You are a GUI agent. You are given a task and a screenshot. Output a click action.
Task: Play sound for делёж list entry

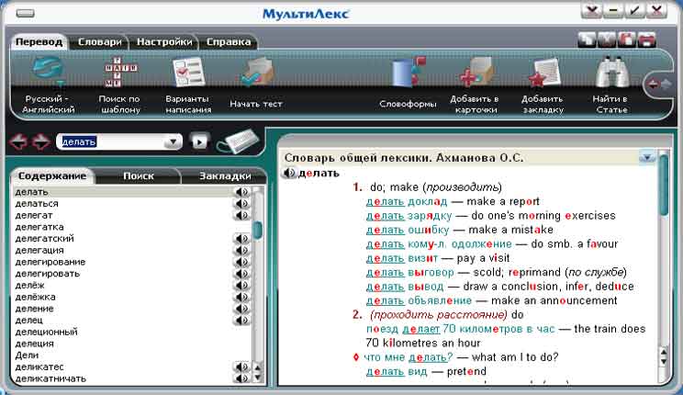point(241,285)
